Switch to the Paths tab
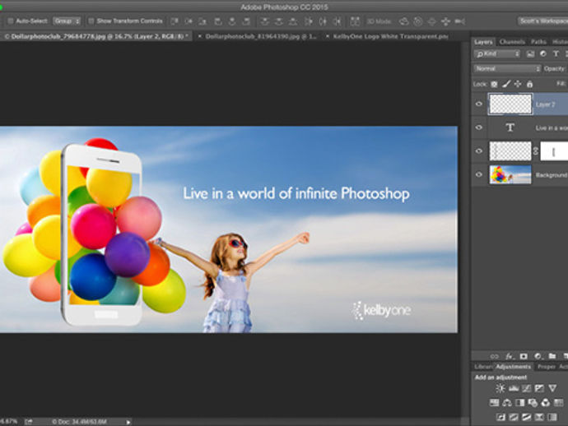Viewport: 568px width, 426px height. (538, 42)
